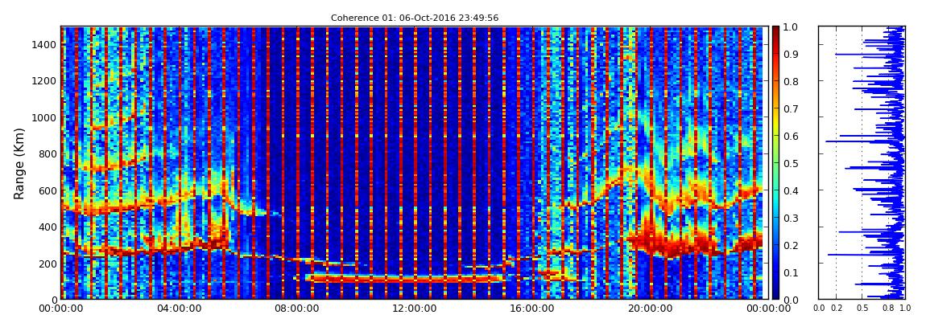
Task: Click the 1200 range tick label
Action: coord(43,80)
